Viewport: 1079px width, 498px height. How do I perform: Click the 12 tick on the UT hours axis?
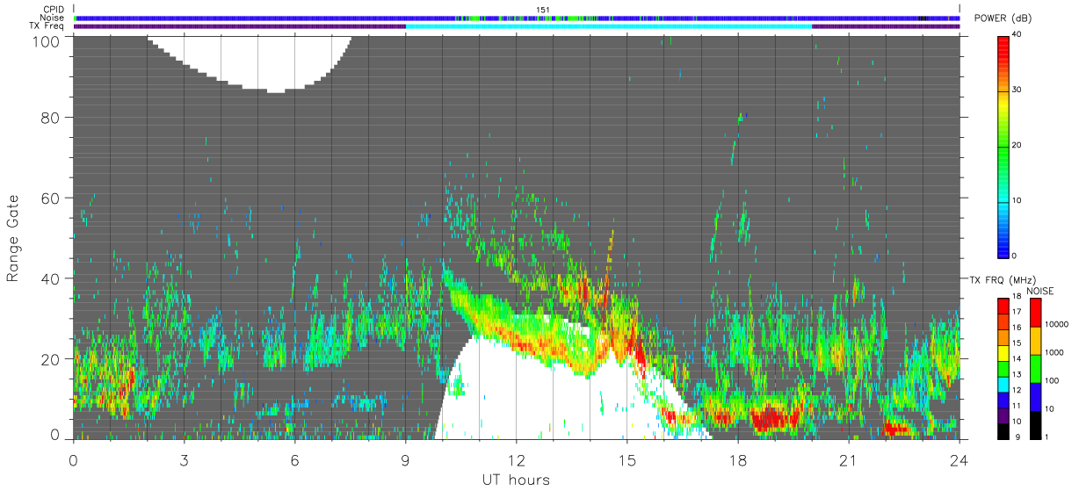pyautogui.click(x=516, y=460)
